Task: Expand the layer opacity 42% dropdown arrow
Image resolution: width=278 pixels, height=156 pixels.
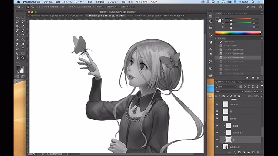Action: [261, 91]
